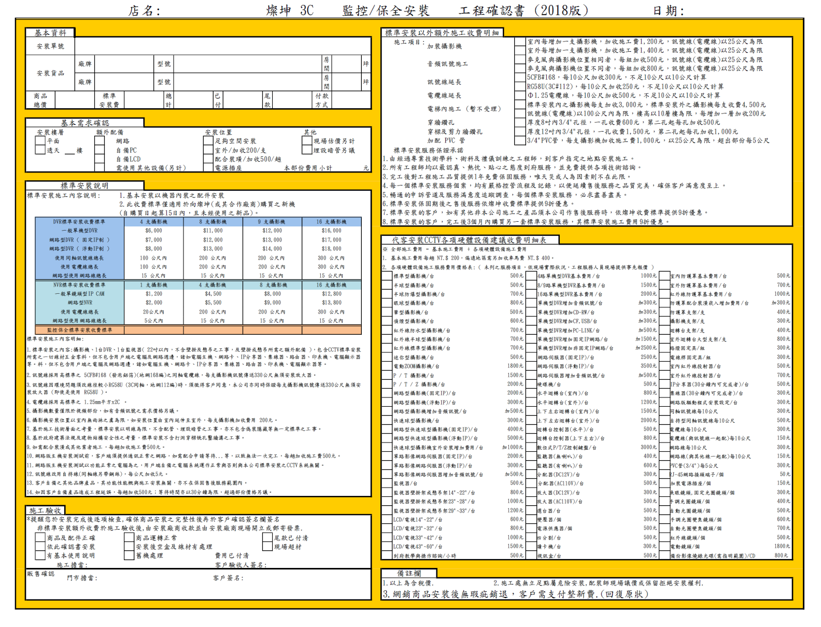Click the blank 安裝單號 field
This screenshot has height=627, width=821.
223,46
